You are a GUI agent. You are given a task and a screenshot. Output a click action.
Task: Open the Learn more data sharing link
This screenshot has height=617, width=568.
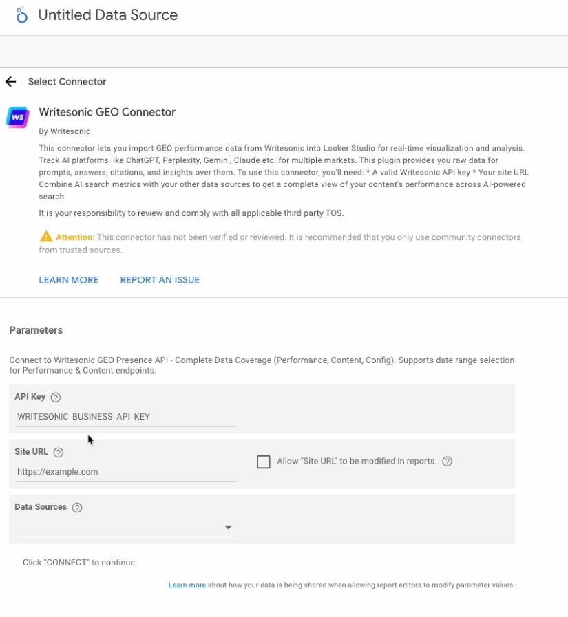coord(187,585)
